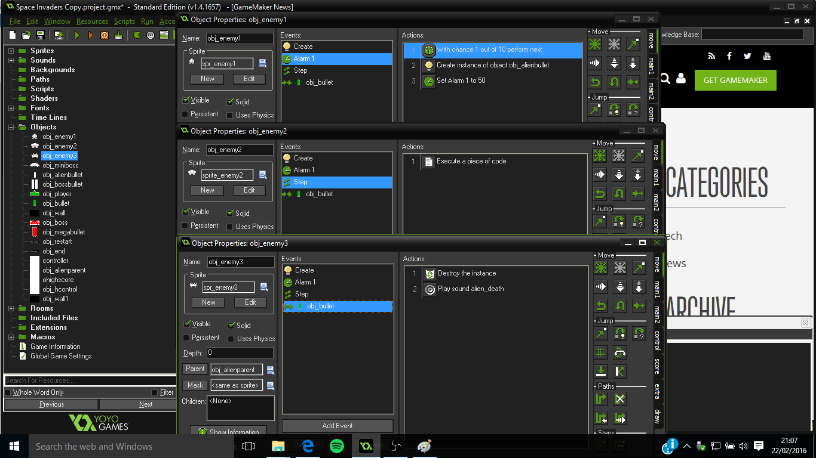Create a sound with the speaker toolbar icon
This screenshot has width=816, height=458.
click(150, 35)
